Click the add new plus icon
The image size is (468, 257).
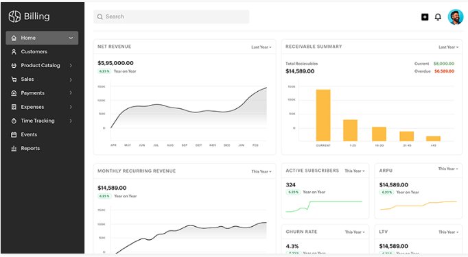pos(425,17)
